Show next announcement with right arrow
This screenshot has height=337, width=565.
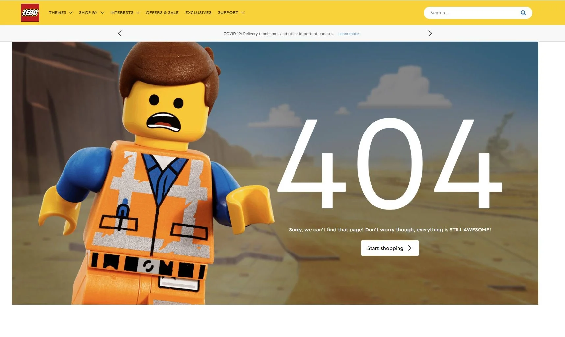click(x=430, y=33)
